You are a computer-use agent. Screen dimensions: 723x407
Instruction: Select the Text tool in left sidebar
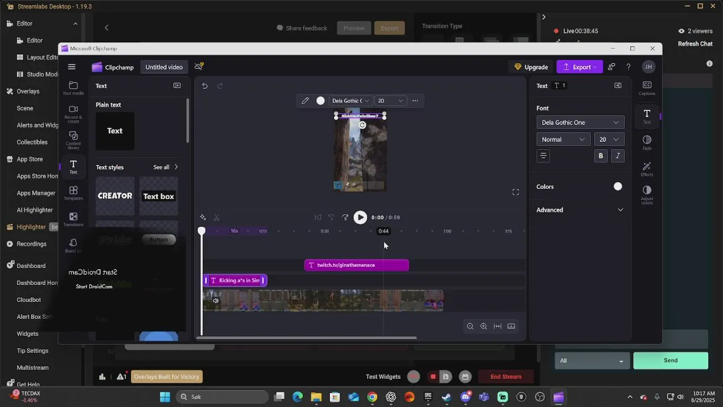73,167
